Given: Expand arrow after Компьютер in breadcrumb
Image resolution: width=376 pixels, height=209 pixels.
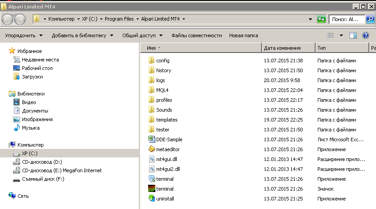Looking at the screenshot, I should [78, 19].
